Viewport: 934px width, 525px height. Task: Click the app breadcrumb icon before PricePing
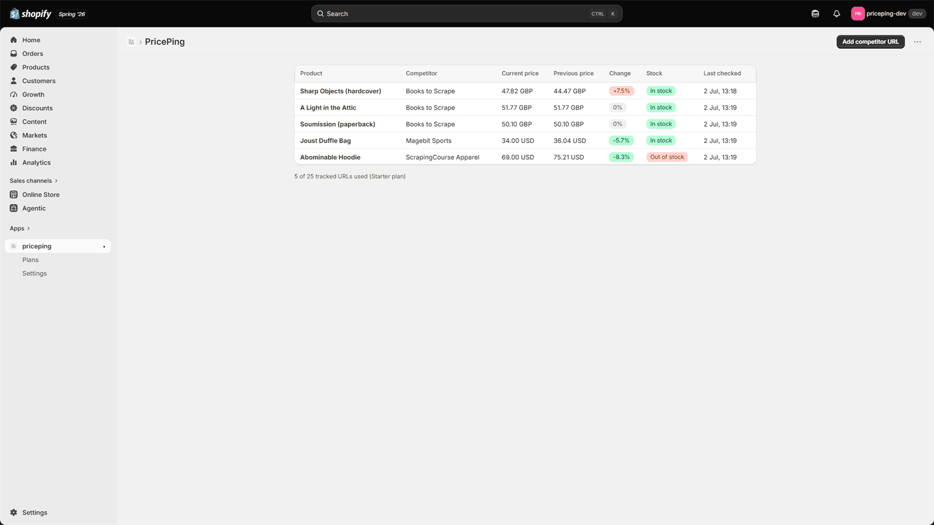click(131, 42)
